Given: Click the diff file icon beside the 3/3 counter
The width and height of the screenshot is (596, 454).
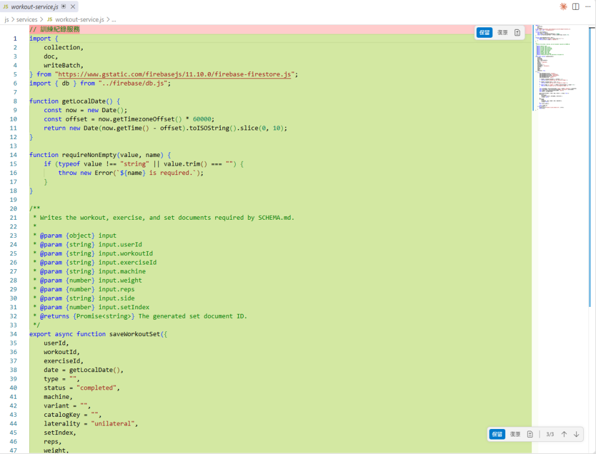Looking at the screenshot, I should click(530, 434).
